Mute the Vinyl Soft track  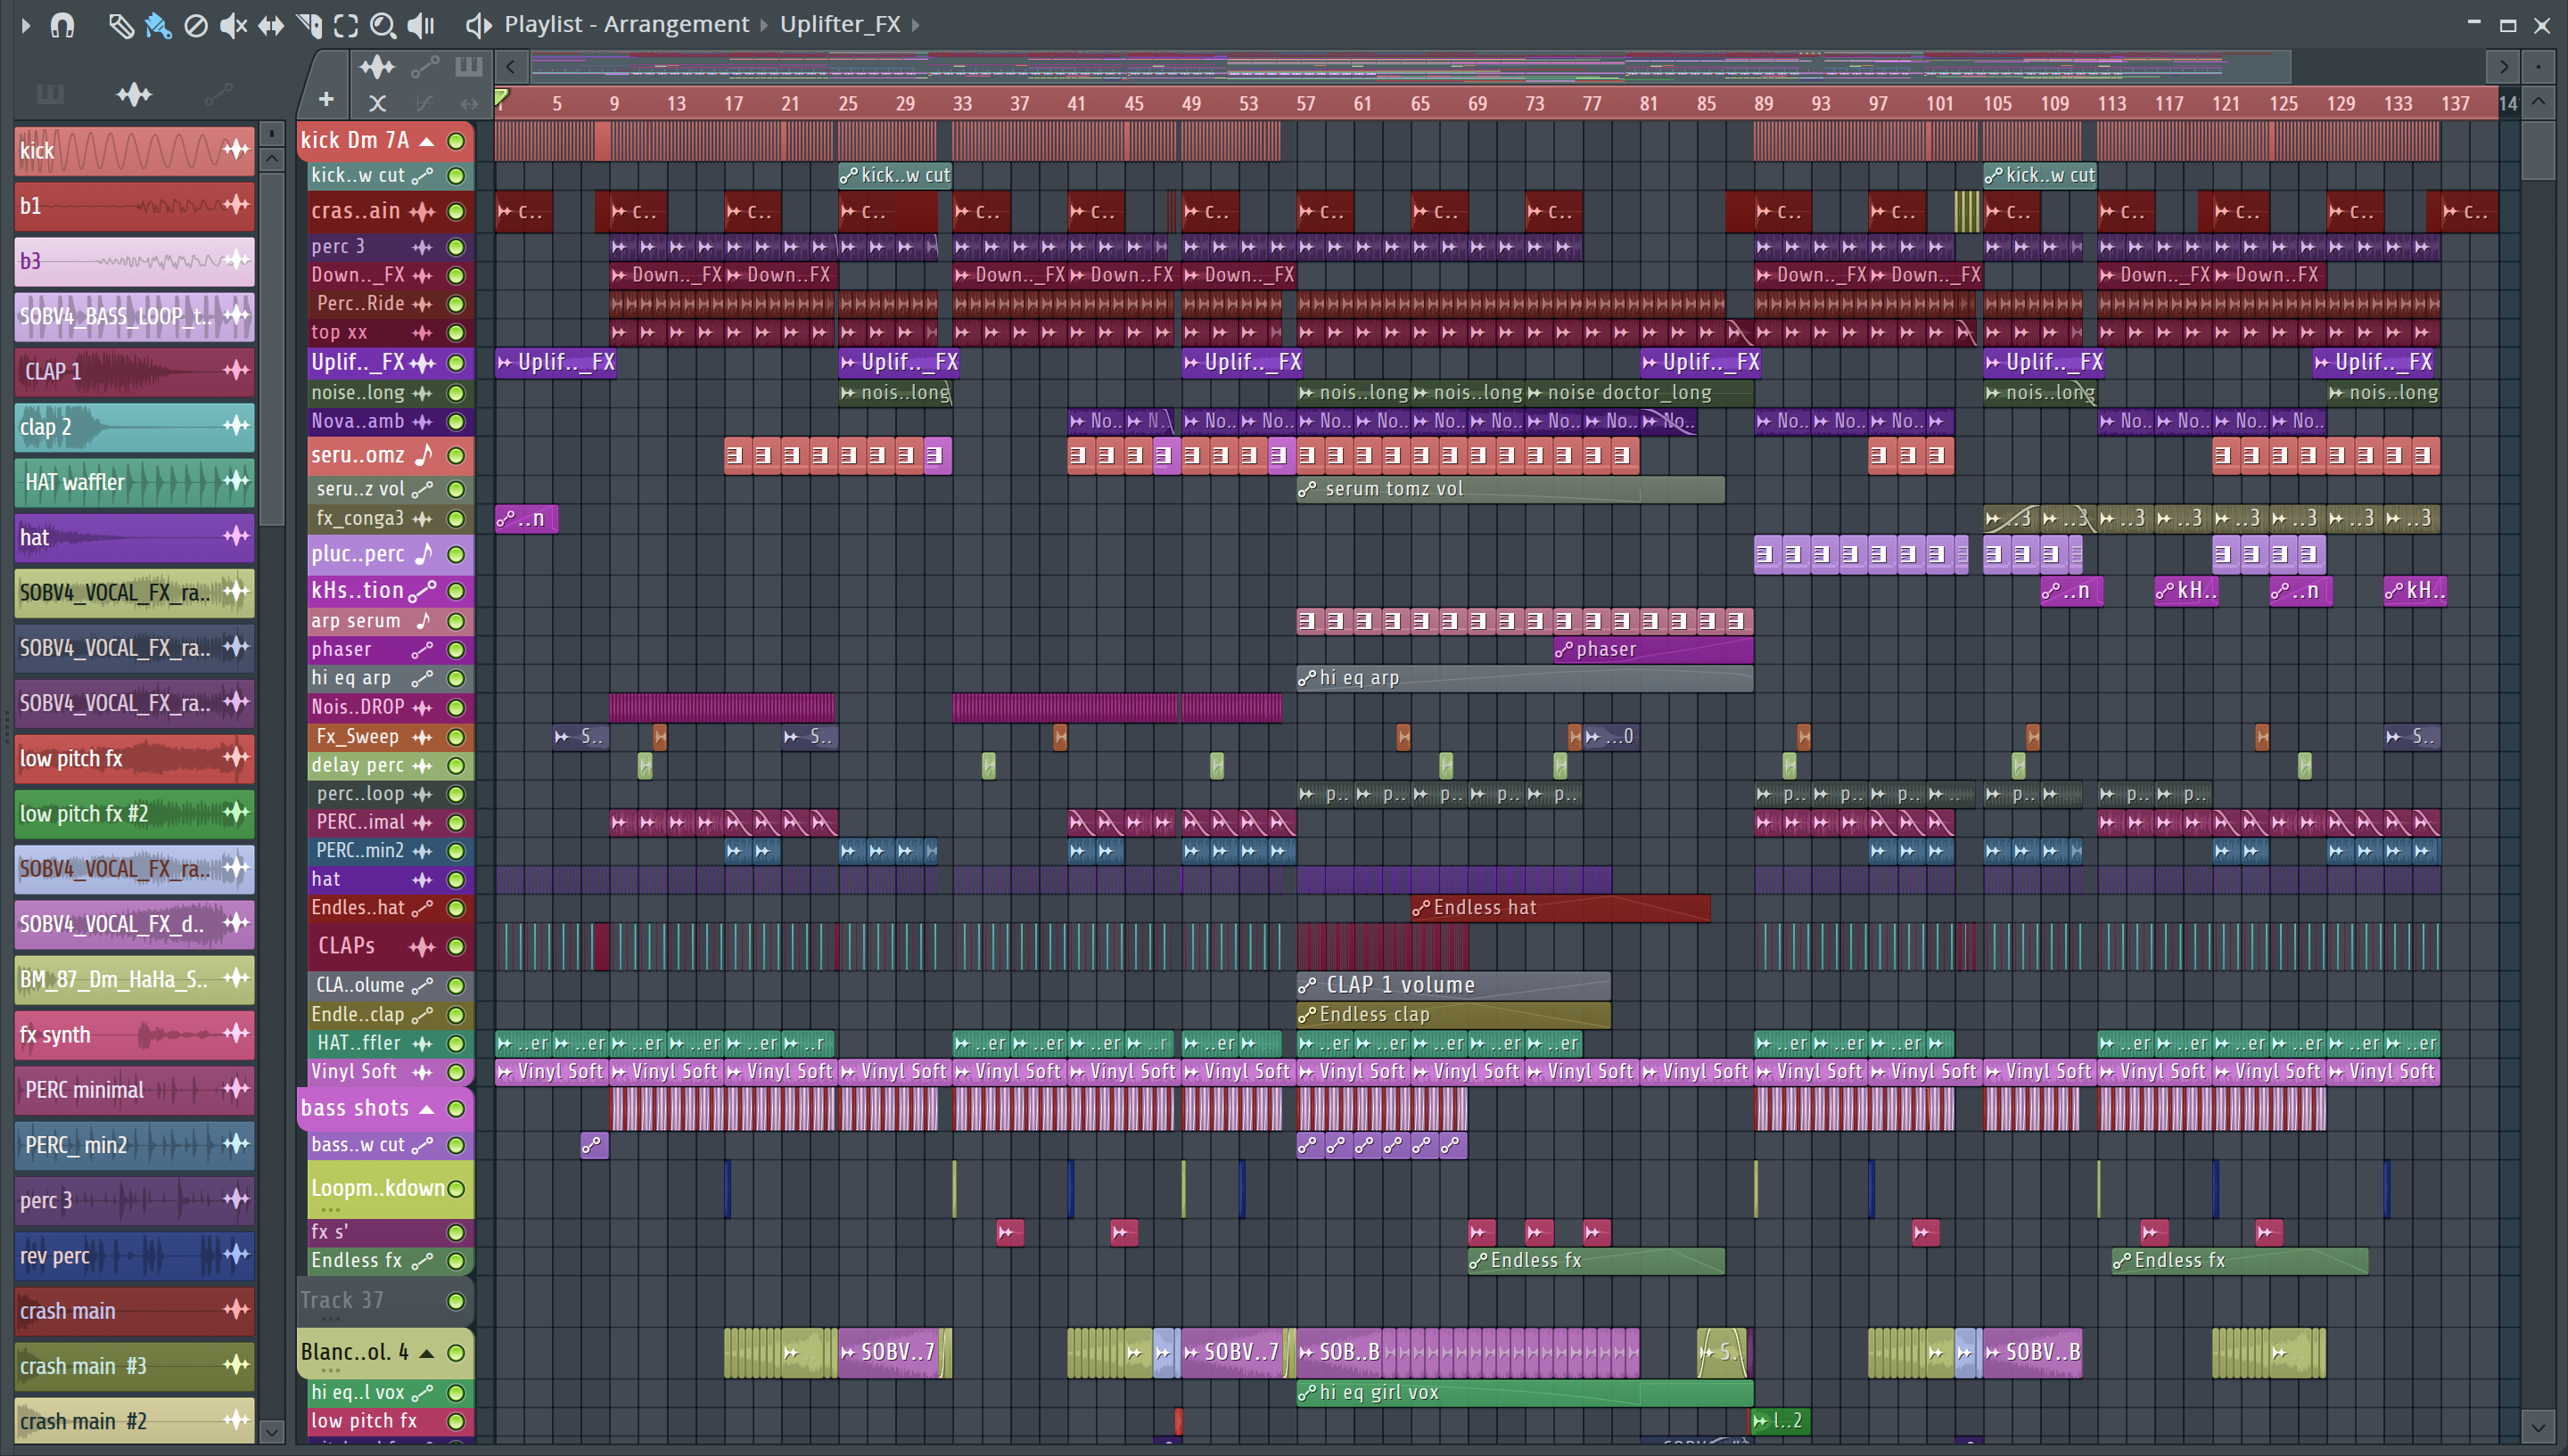[457, 1072]
